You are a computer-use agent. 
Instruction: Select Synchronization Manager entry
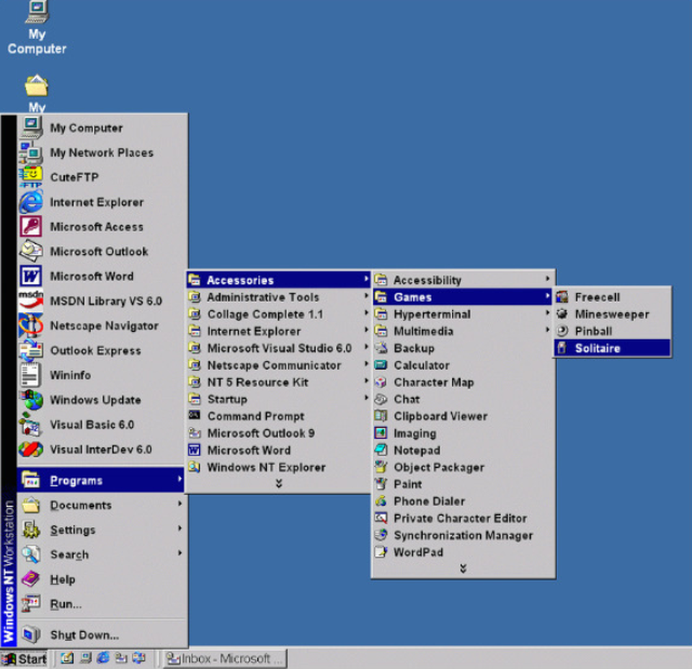click(463, 535)
